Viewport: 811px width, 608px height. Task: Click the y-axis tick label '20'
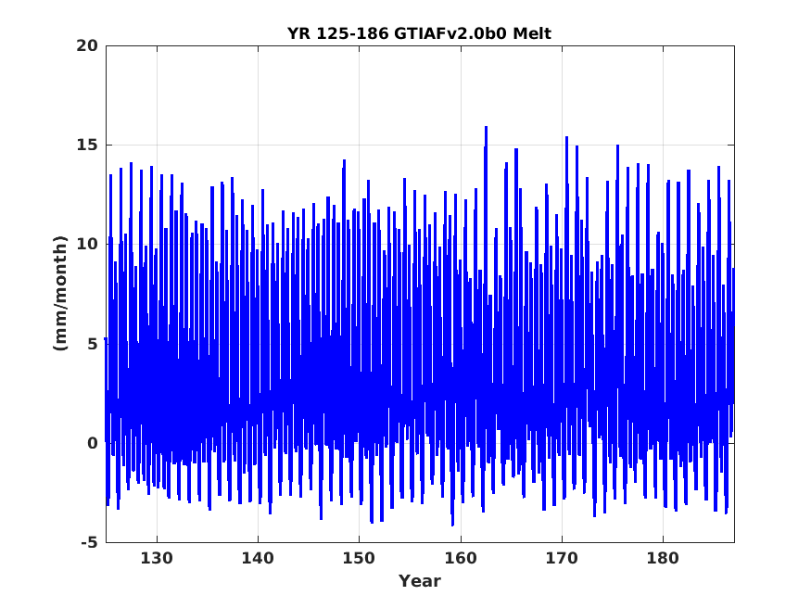point(87,45)
